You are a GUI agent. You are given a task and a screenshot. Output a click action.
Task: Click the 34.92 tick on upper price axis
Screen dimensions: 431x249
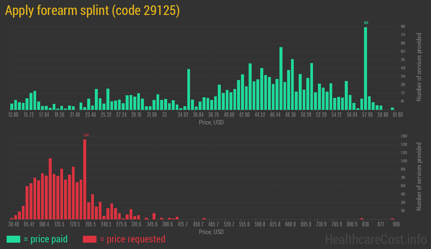click(183, 115)
